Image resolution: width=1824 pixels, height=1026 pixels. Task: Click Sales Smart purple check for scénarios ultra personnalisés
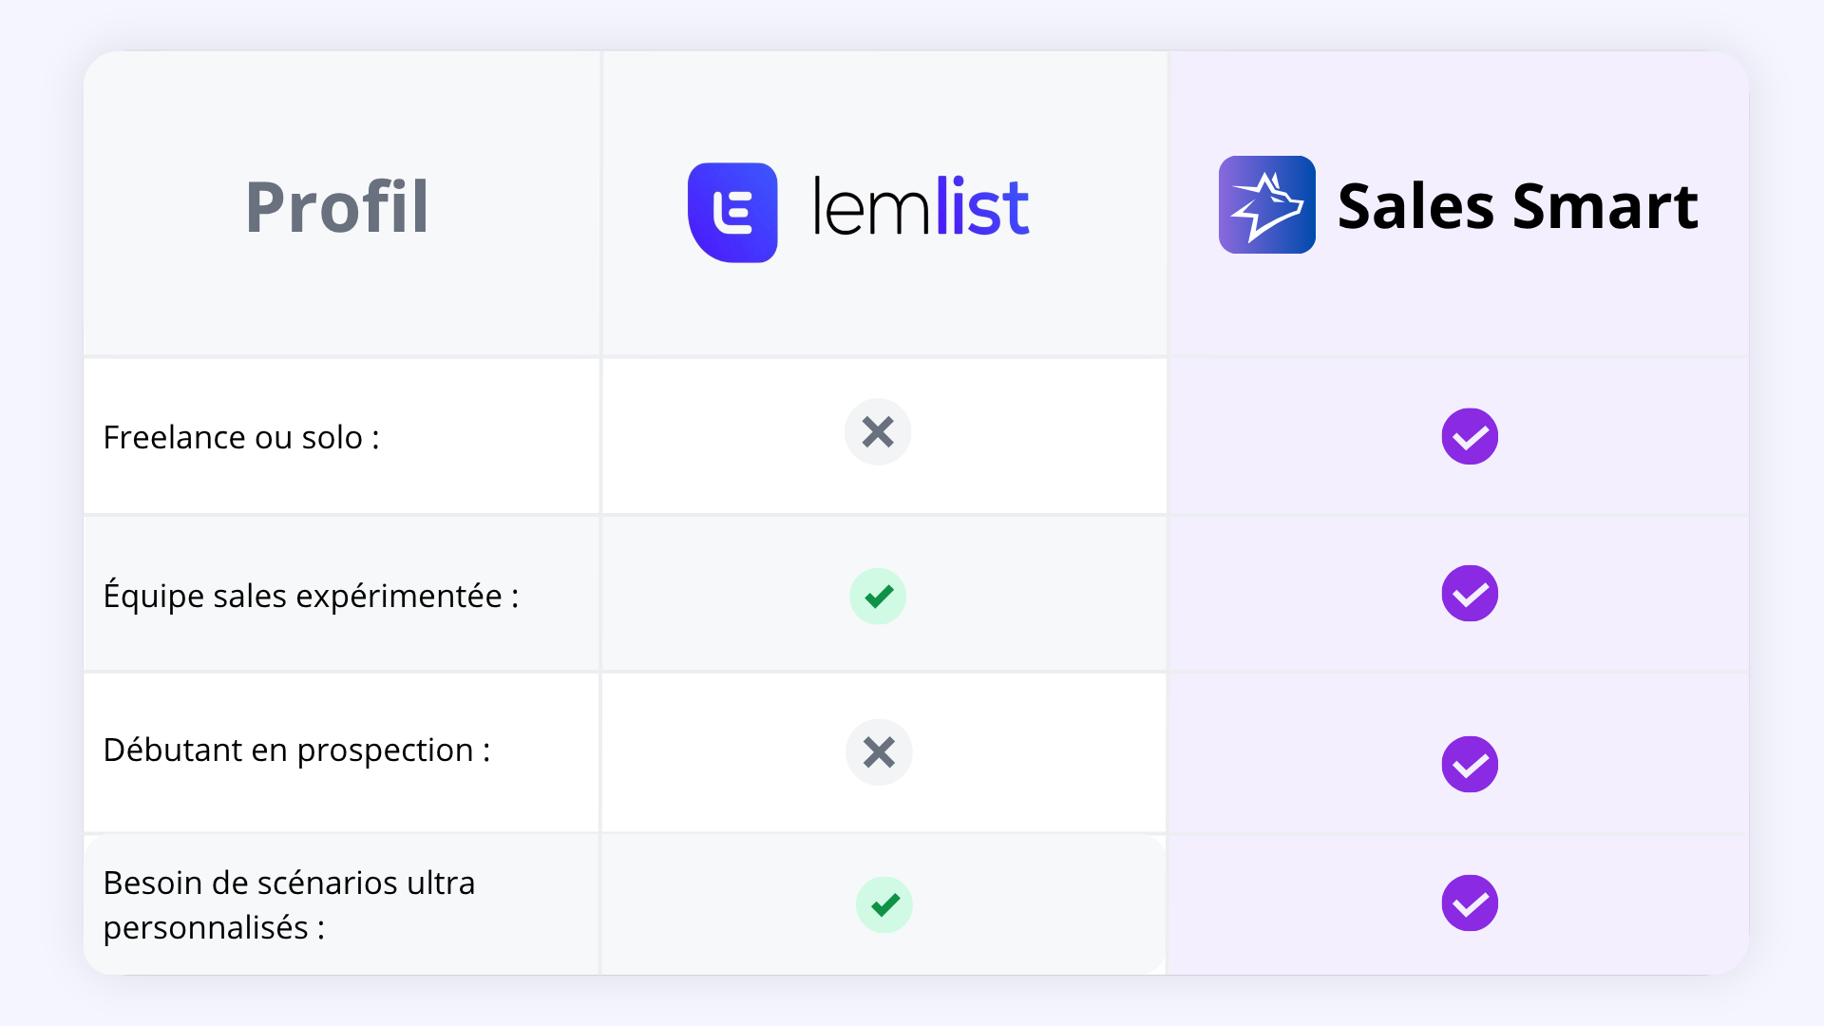[1470, 903]
